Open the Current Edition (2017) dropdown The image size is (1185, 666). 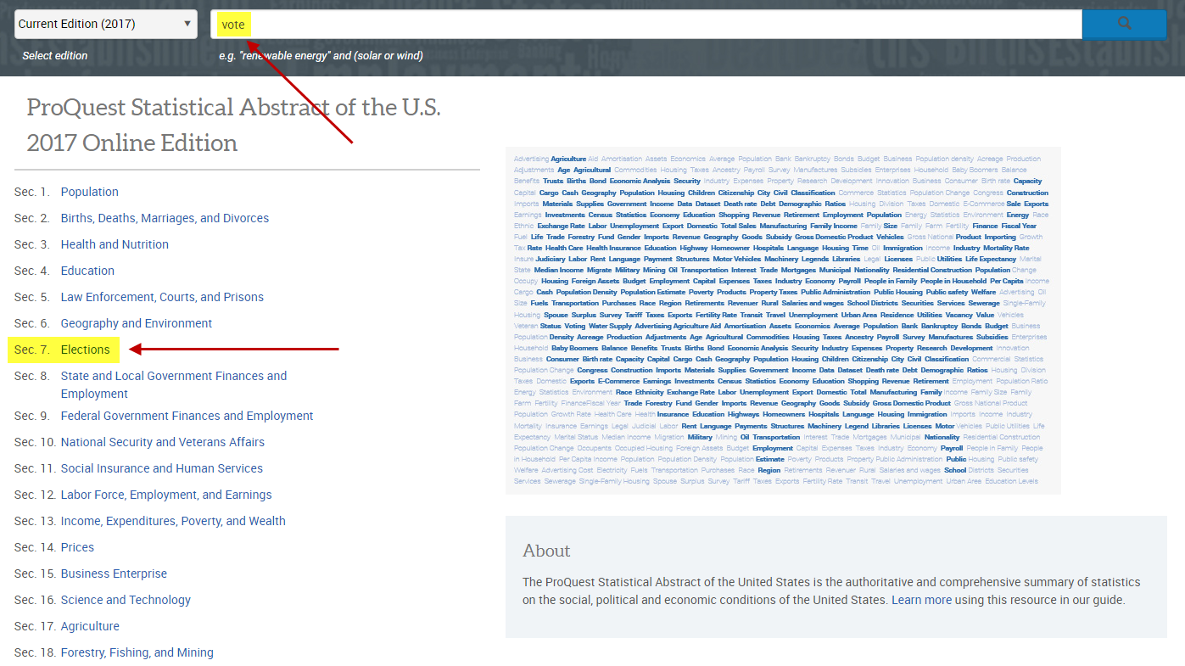coord(106,24)
